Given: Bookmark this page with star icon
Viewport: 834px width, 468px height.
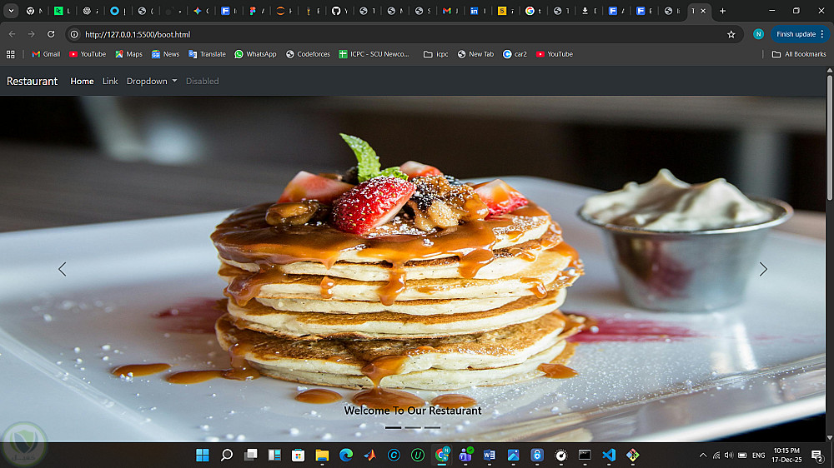Looking at the screenshot, I should point(731,34).
